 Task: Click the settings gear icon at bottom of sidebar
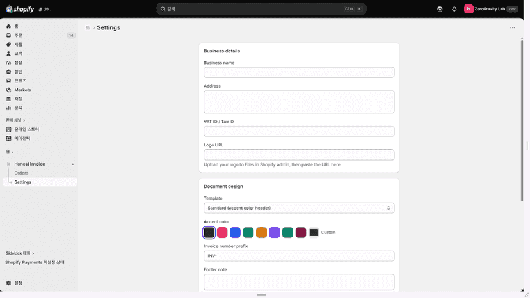(8, 283)
